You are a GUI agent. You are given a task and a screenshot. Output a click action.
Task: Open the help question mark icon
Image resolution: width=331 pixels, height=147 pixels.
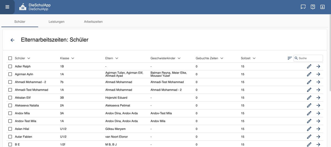click(313, 7)
